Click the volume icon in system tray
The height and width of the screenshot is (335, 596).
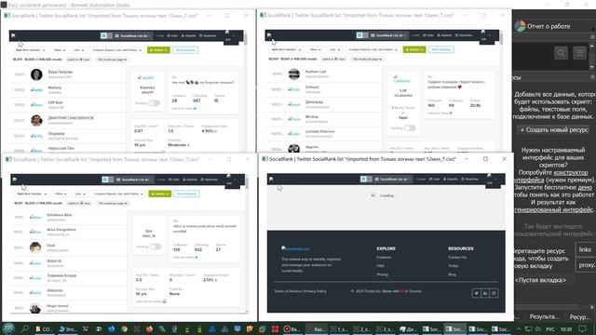[538, 328]
